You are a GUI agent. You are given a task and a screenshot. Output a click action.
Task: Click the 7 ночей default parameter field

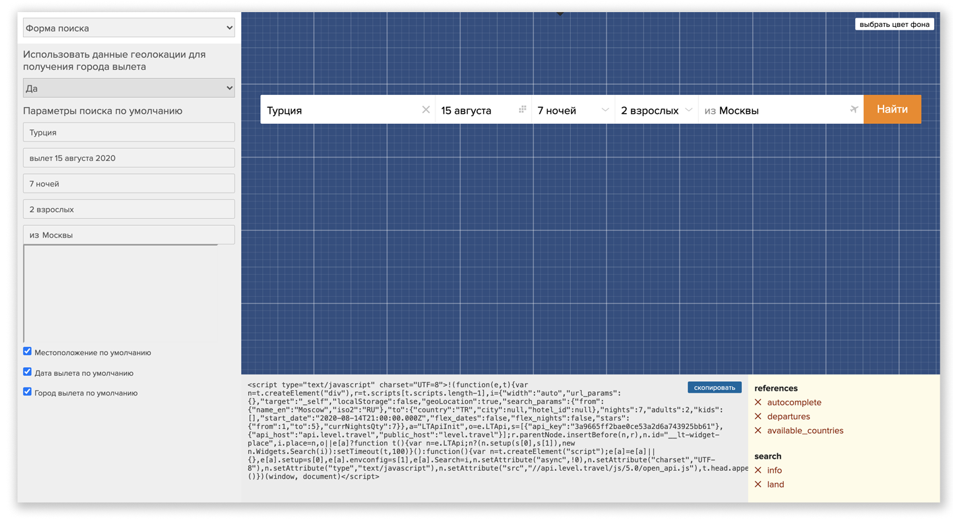coord(129,184)
